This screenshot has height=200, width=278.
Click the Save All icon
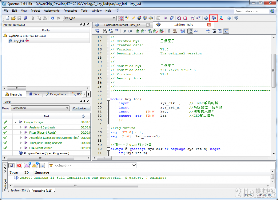coord(26,18)
